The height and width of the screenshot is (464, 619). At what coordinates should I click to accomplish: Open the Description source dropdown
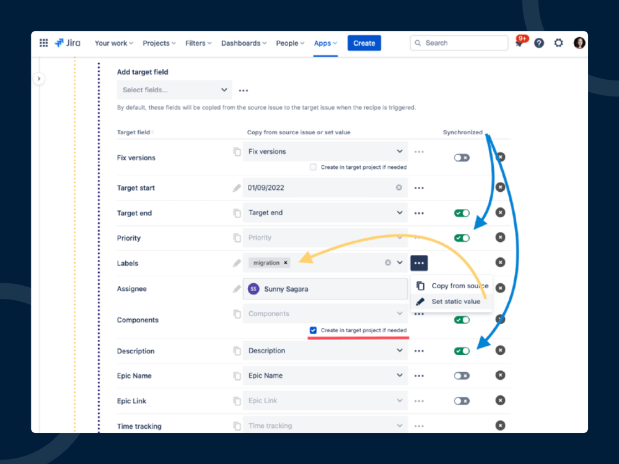coord(325,350)
